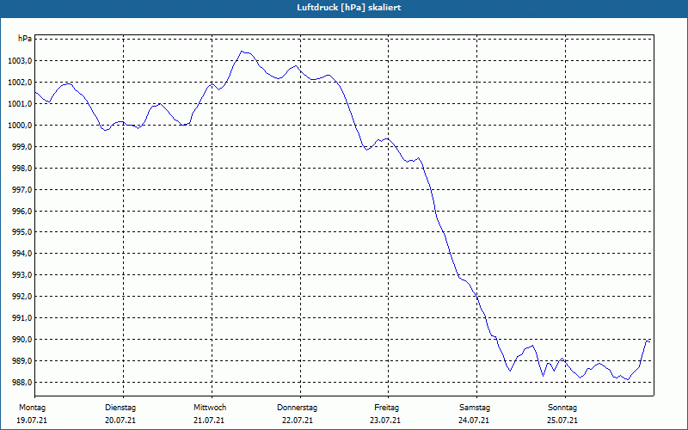This screenshot has width=688, height=430.
Task: Click the date 21.07.21
Action: tap(209, 421)
